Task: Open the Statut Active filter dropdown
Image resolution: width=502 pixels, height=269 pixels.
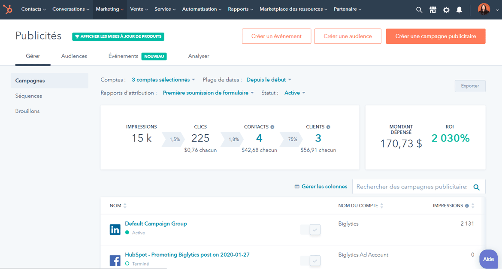Action: (295, 93)
